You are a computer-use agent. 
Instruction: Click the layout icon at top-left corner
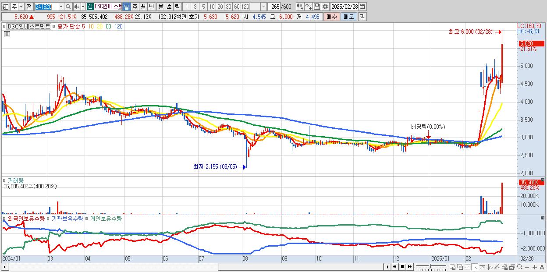coord(5,7)
